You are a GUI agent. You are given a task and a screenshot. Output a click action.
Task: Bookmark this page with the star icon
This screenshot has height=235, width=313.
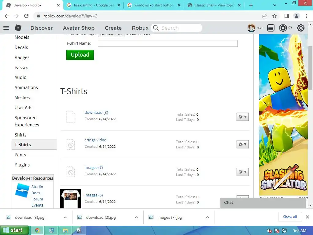(x=274, y=16)
